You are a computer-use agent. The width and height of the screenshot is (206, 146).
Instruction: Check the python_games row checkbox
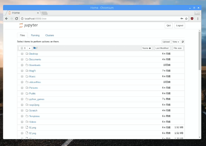[x=22, y=99]
